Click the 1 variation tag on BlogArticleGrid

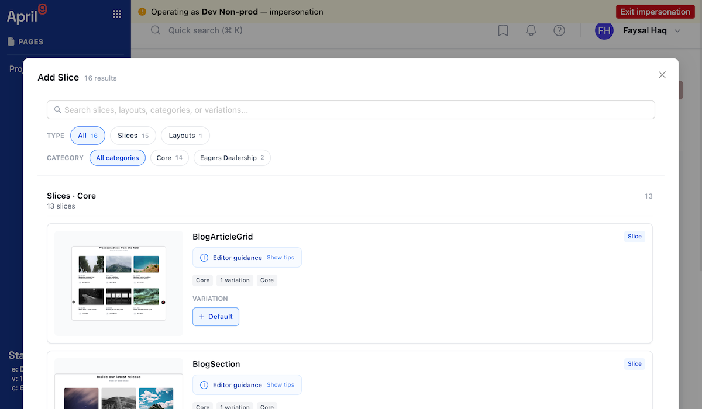pyautogui.click(x=235, y=280)
